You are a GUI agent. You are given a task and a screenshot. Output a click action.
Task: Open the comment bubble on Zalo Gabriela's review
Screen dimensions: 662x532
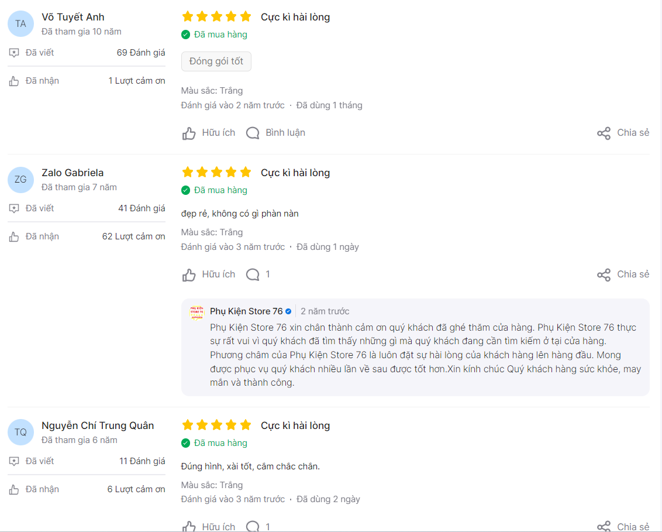(258, 274)
